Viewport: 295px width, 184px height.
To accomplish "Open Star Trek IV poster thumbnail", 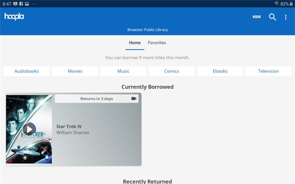I will click(x=29, y=129).
